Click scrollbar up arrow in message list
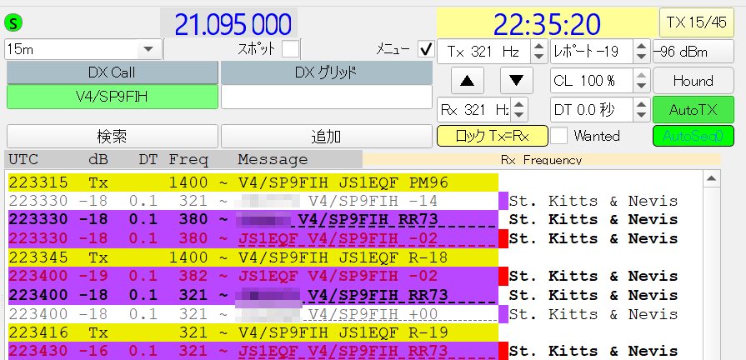Screen dimensions: 746x360 coord(711,179)
